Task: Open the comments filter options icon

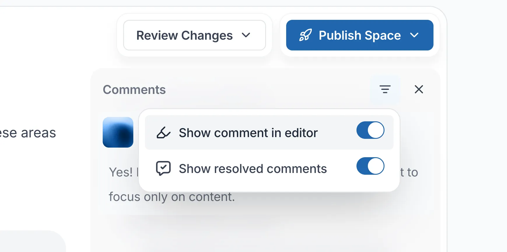Action: click(385, 89)
